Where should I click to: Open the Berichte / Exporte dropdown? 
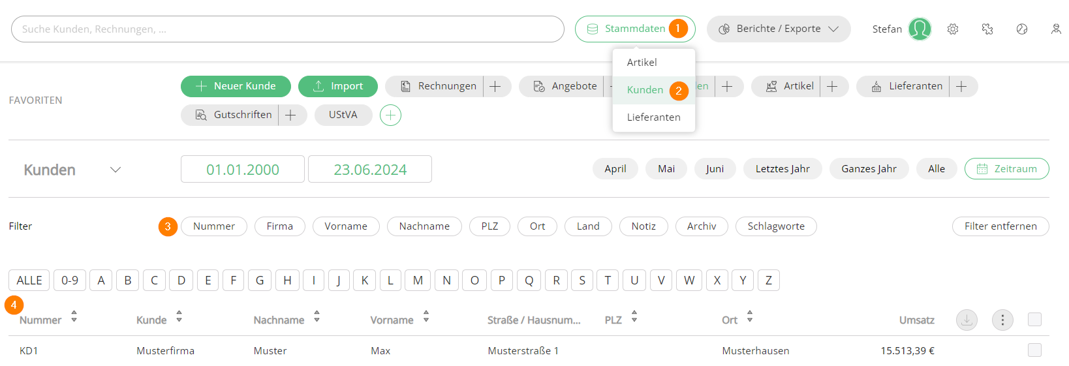coord(779,29)
